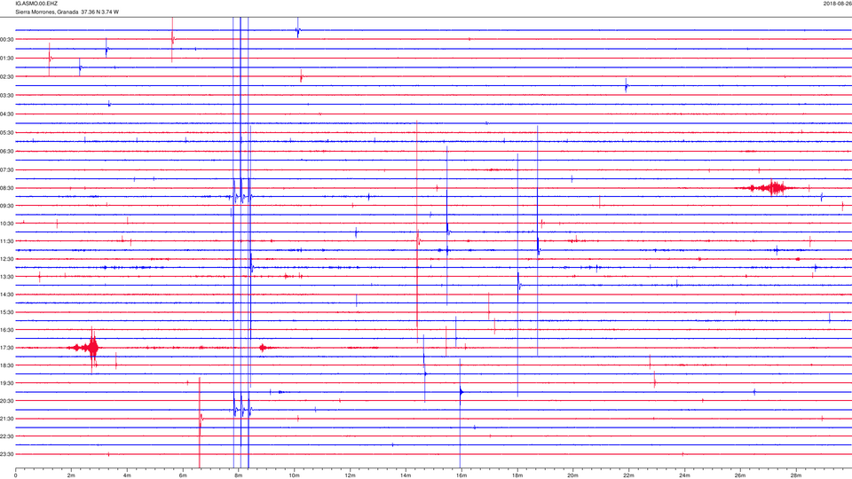
Task: Click the station code IG.ASMO.00.EHZ
Action: (x=36, y=4)
